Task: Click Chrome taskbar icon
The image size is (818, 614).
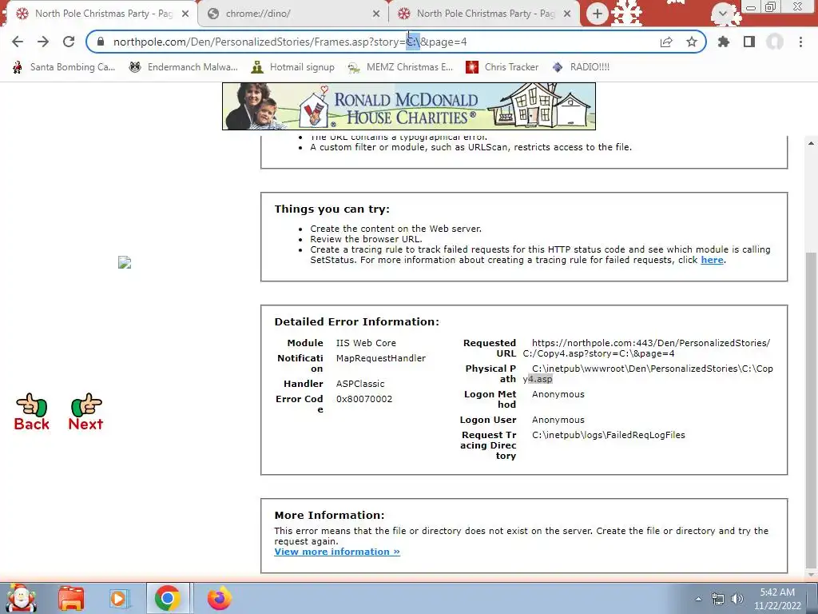Action: [x=168, y=598]
